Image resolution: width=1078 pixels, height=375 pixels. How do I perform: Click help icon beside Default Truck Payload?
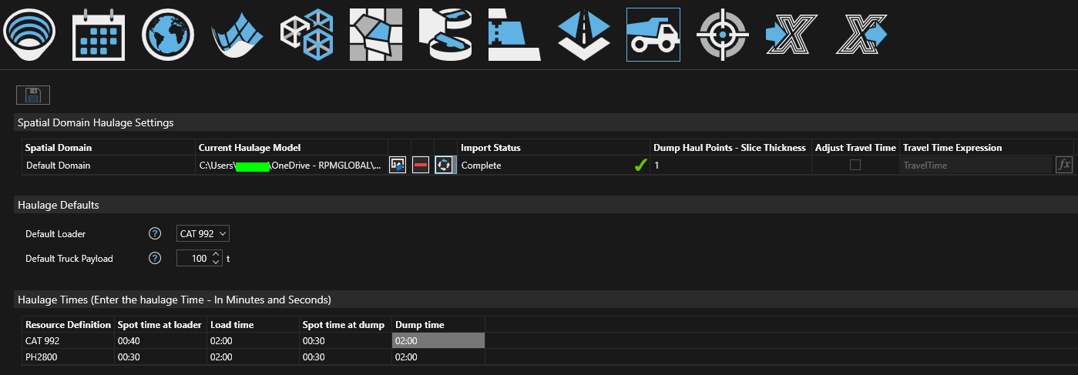pos(154,259)
